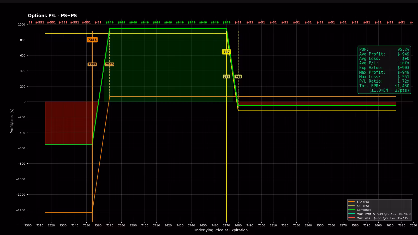
Task: Click the 'Underlying Price at Expiration' x-axis title
Action: 220,230
